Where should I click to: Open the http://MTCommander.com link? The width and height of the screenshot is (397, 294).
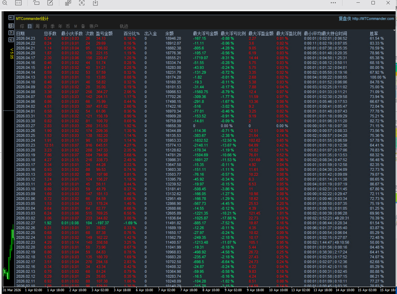pos(373,18)
